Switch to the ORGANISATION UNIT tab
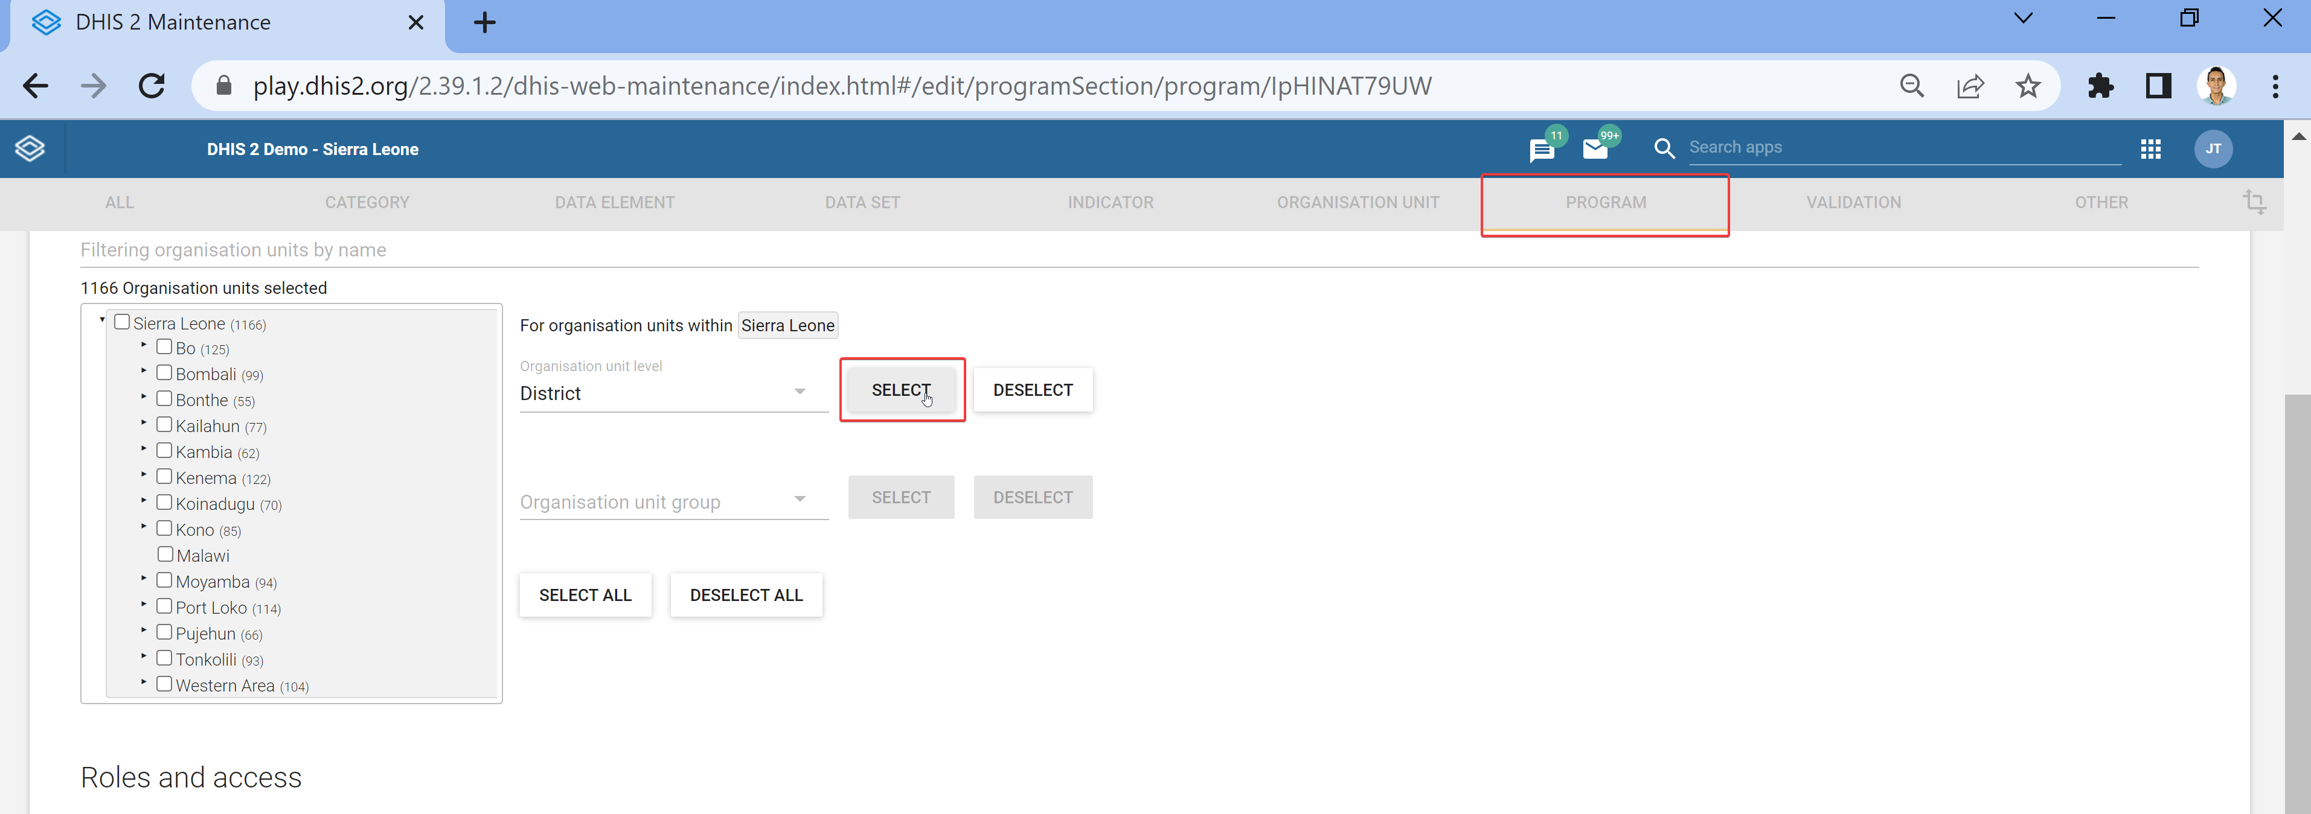This screenshot has width=2311, height=814. point(1358,203)
